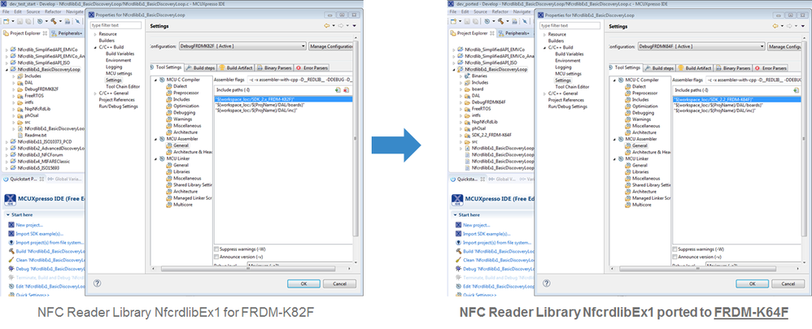Toggle Announce version checkbox in left dialog

tap(216, 257)
